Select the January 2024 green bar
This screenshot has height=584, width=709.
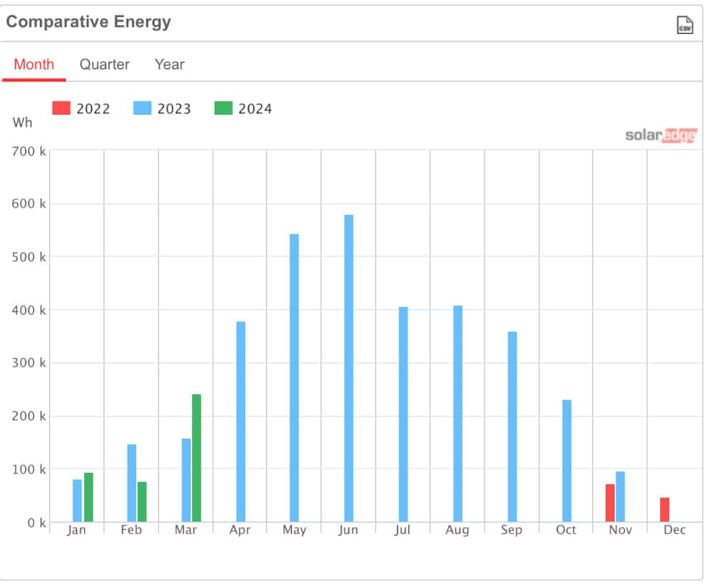89,498
